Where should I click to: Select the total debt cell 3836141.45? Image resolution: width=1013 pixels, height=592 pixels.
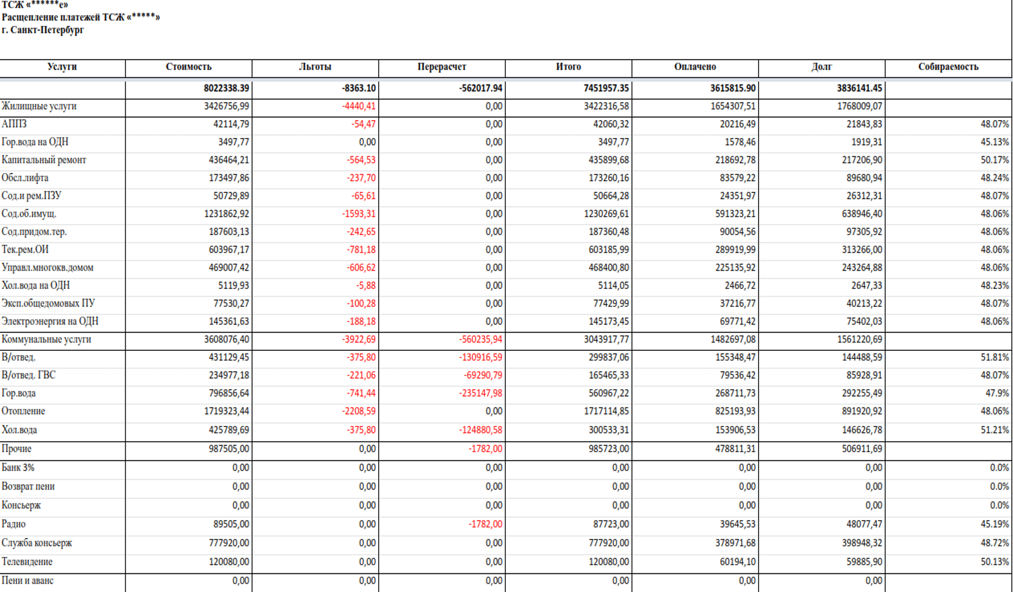(859, 88)
